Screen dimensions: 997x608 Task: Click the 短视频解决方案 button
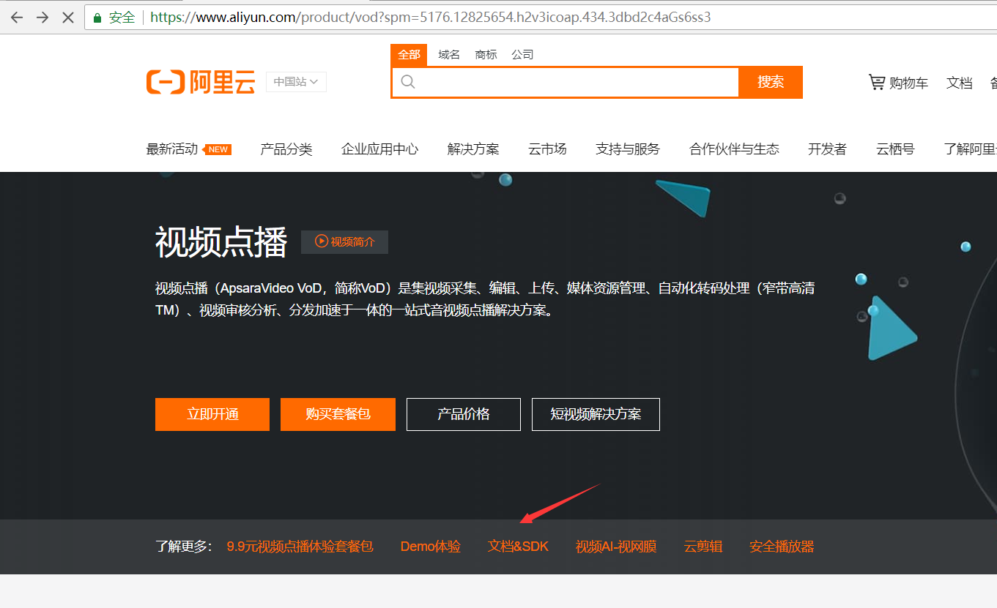596,414
